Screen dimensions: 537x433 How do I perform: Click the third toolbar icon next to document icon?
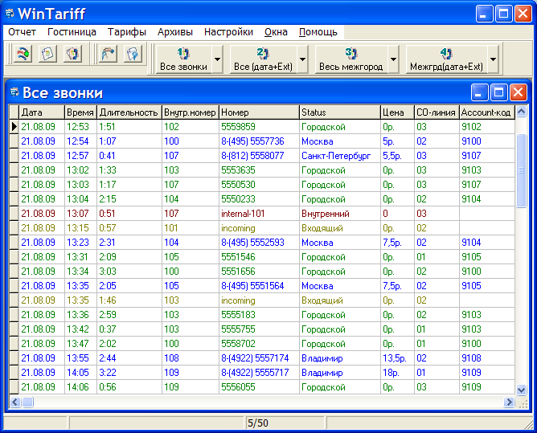72,55
